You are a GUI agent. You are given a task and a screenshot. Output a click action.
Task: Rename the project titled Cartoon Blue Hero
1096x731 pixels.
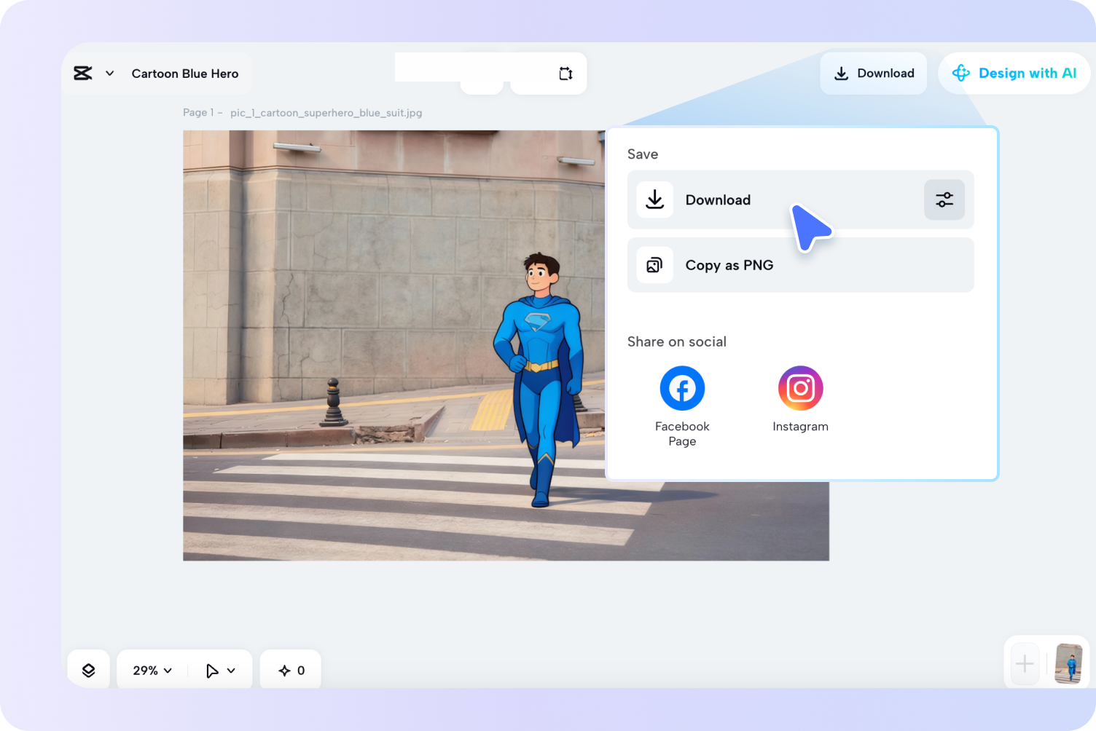pyautogui.click(x=184, y=73)
